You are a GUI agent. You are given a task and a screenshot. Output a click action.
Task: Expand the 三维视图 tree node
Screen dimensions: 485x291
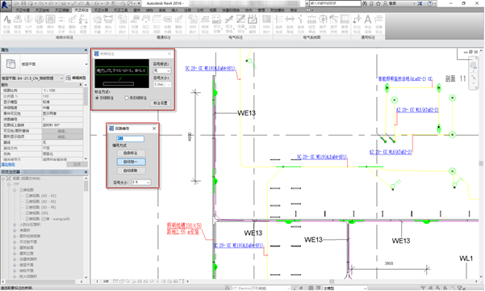[x=15, y=190]
